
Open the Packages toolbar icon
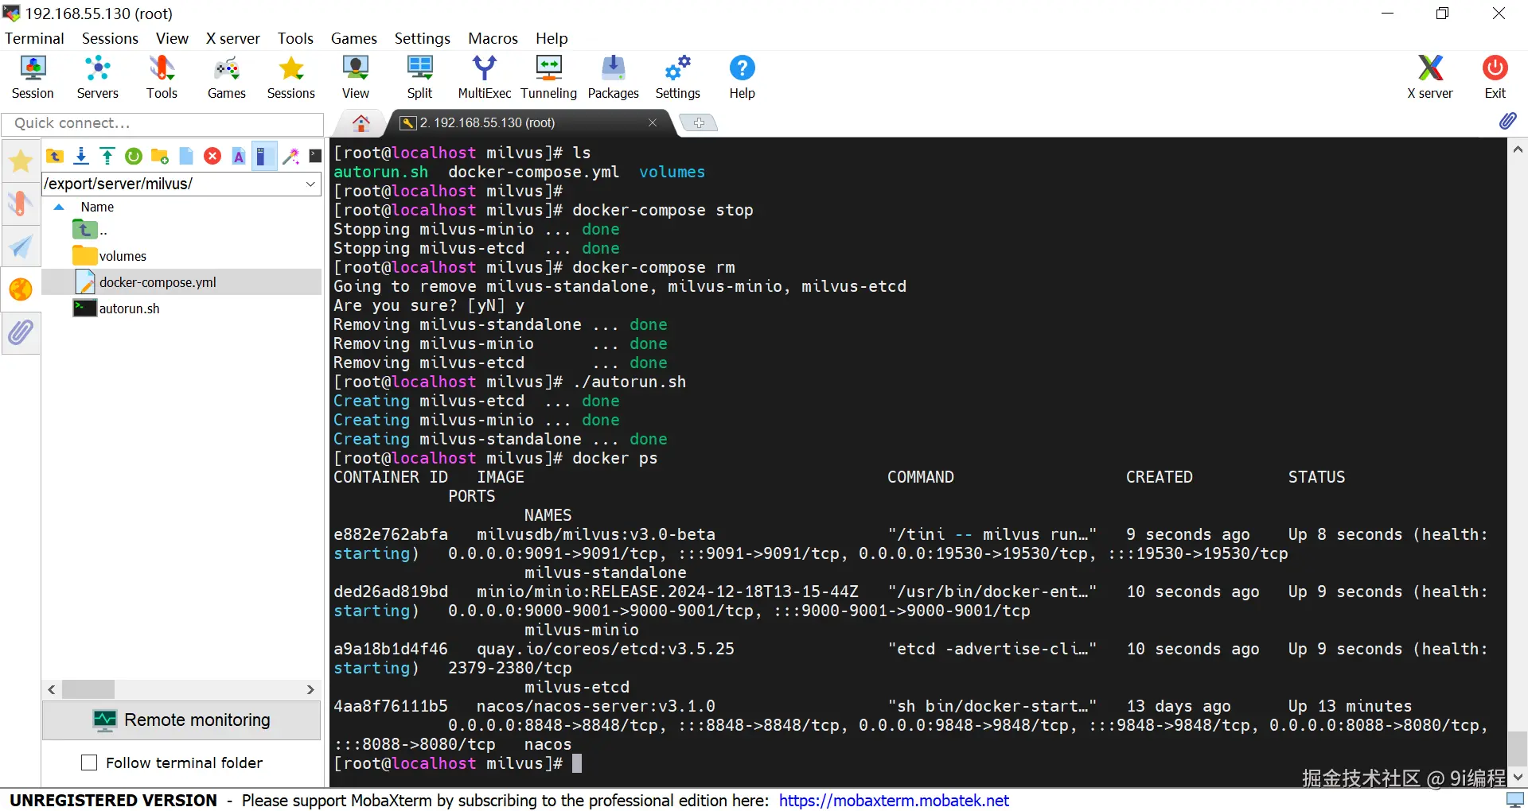coord(613,77)
